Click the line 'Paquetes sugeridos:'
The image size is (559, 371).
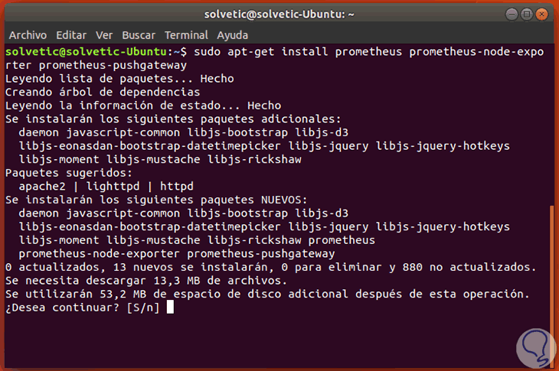pos(69,173)
